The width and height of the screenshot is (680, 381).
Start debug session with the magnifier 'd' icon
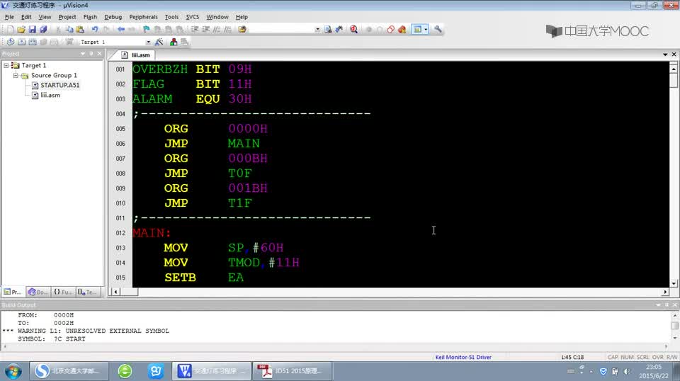354,30
